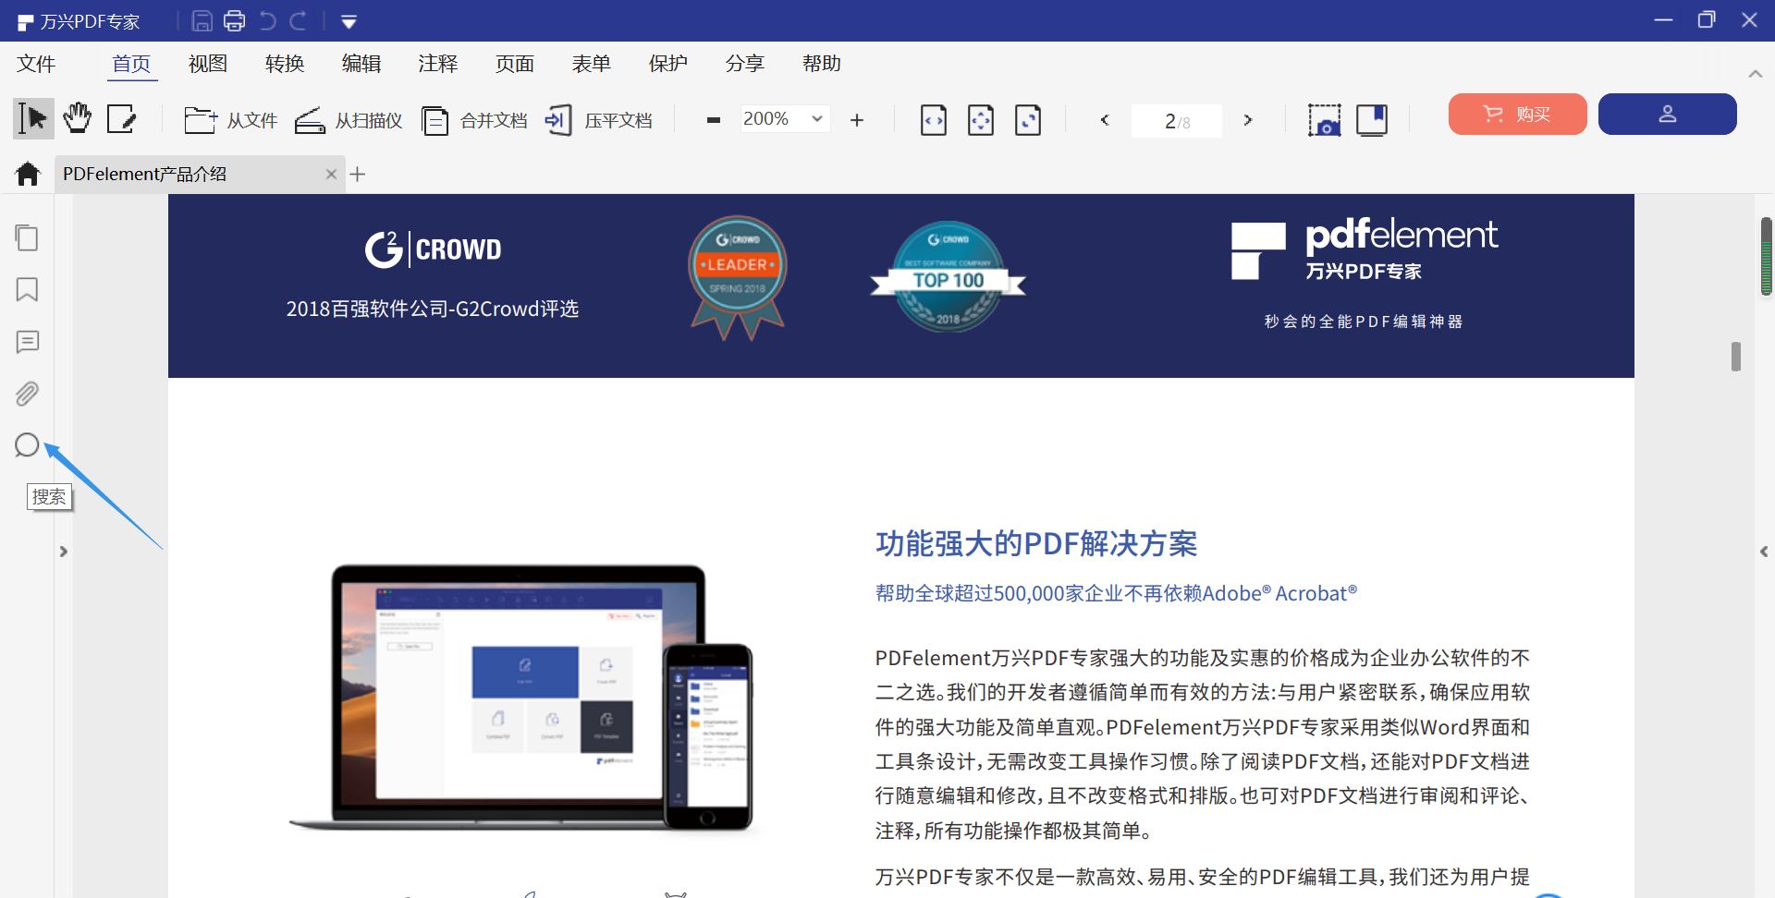The image size is (1775, 898).
Task: Click the 压平文档 flatten document icon
Action: [x=558, y=120]
